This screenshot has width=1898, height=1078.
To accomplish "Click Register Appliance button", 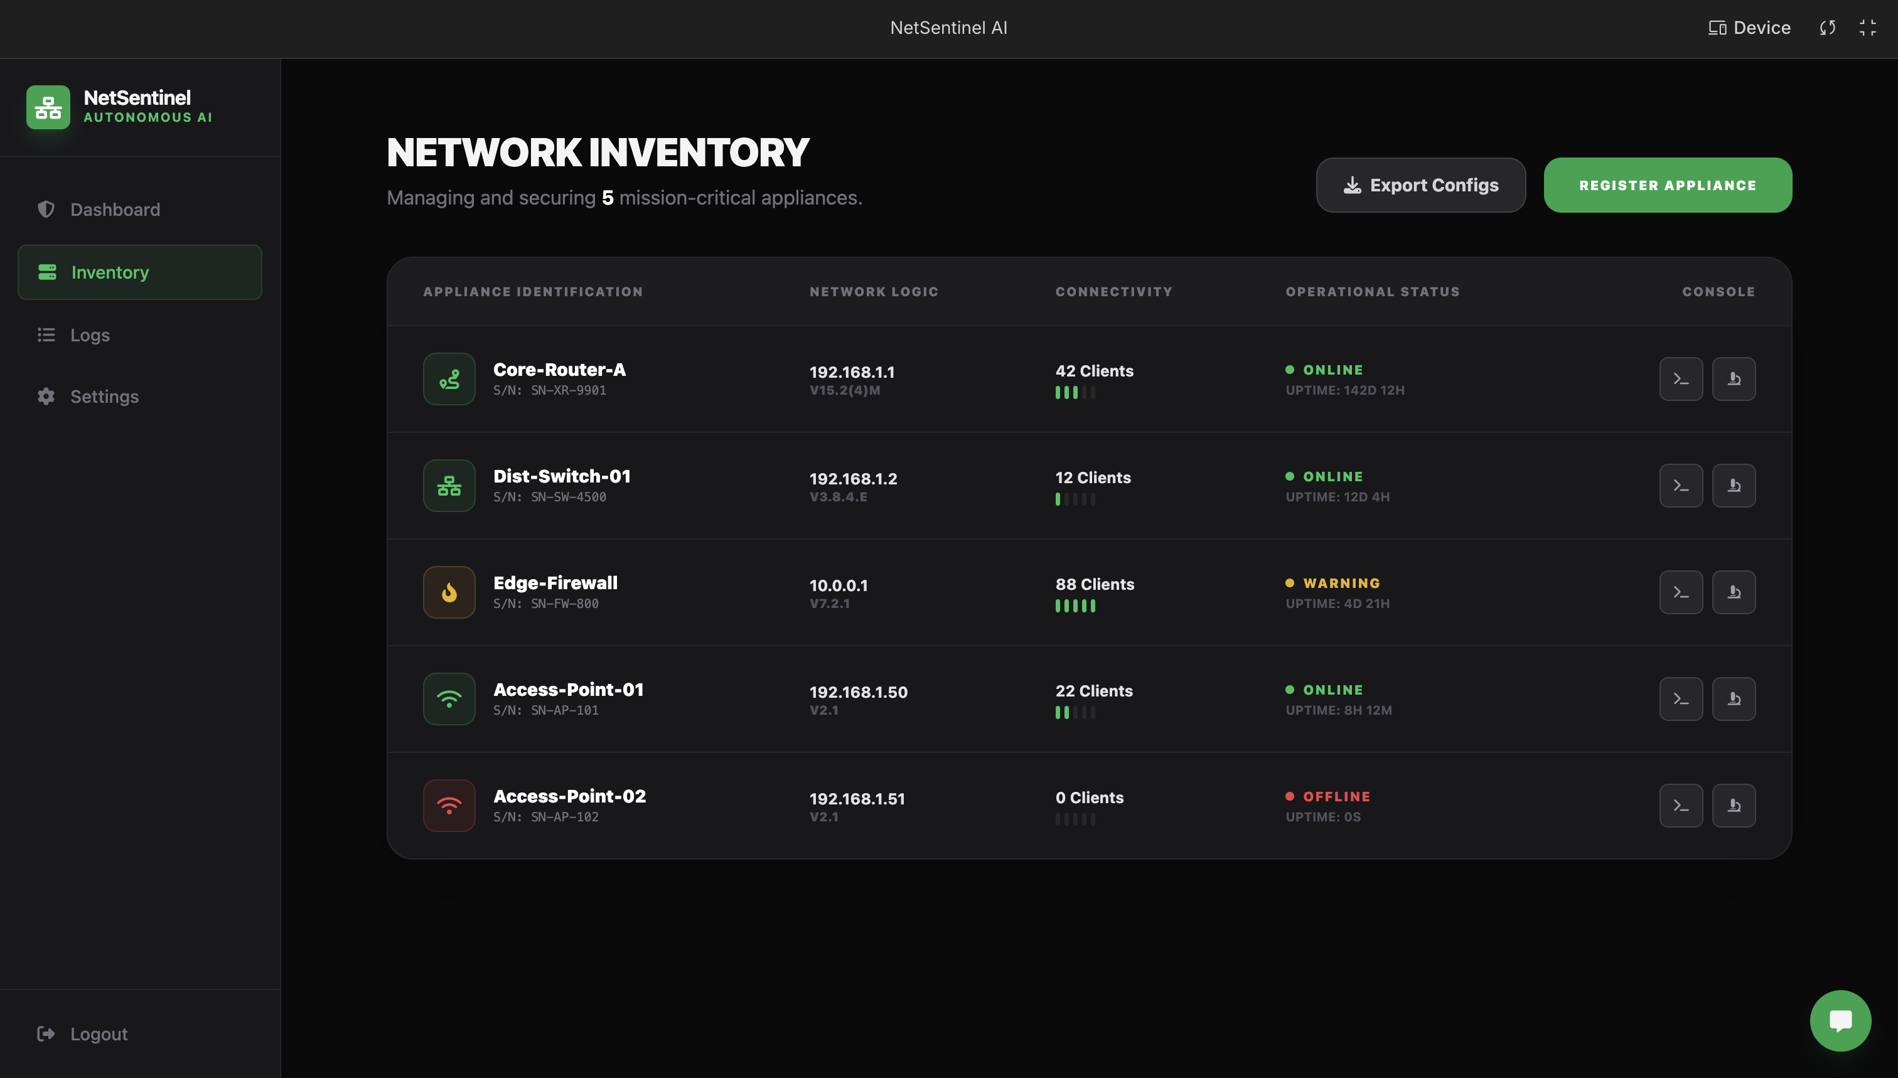I will 1667,185.
